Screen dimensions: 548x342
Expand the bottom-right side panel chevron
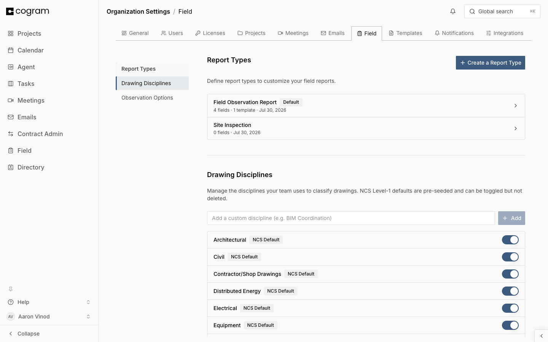click(x=542, y=336)
